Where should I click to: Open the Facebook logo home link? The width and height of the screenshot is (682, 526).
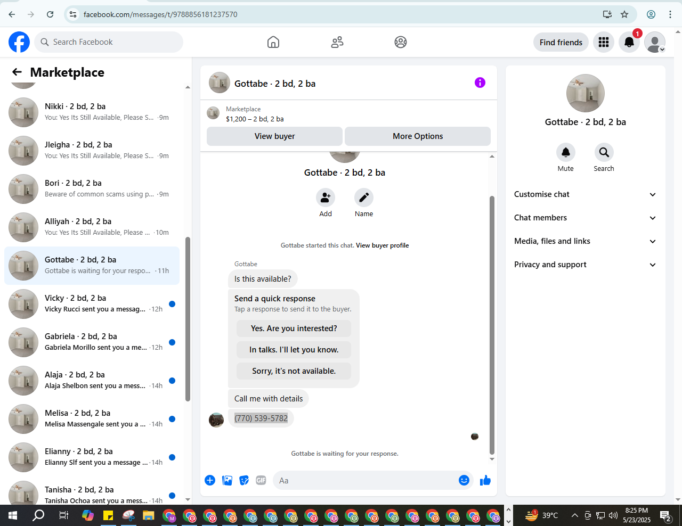click(x=19, y=42)
